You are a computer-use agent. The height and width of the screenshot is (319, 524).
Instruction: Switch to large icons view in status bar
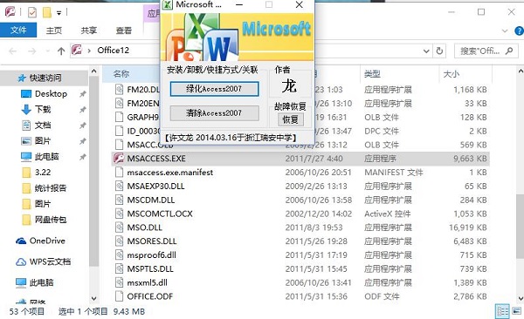tap(517, 311)
